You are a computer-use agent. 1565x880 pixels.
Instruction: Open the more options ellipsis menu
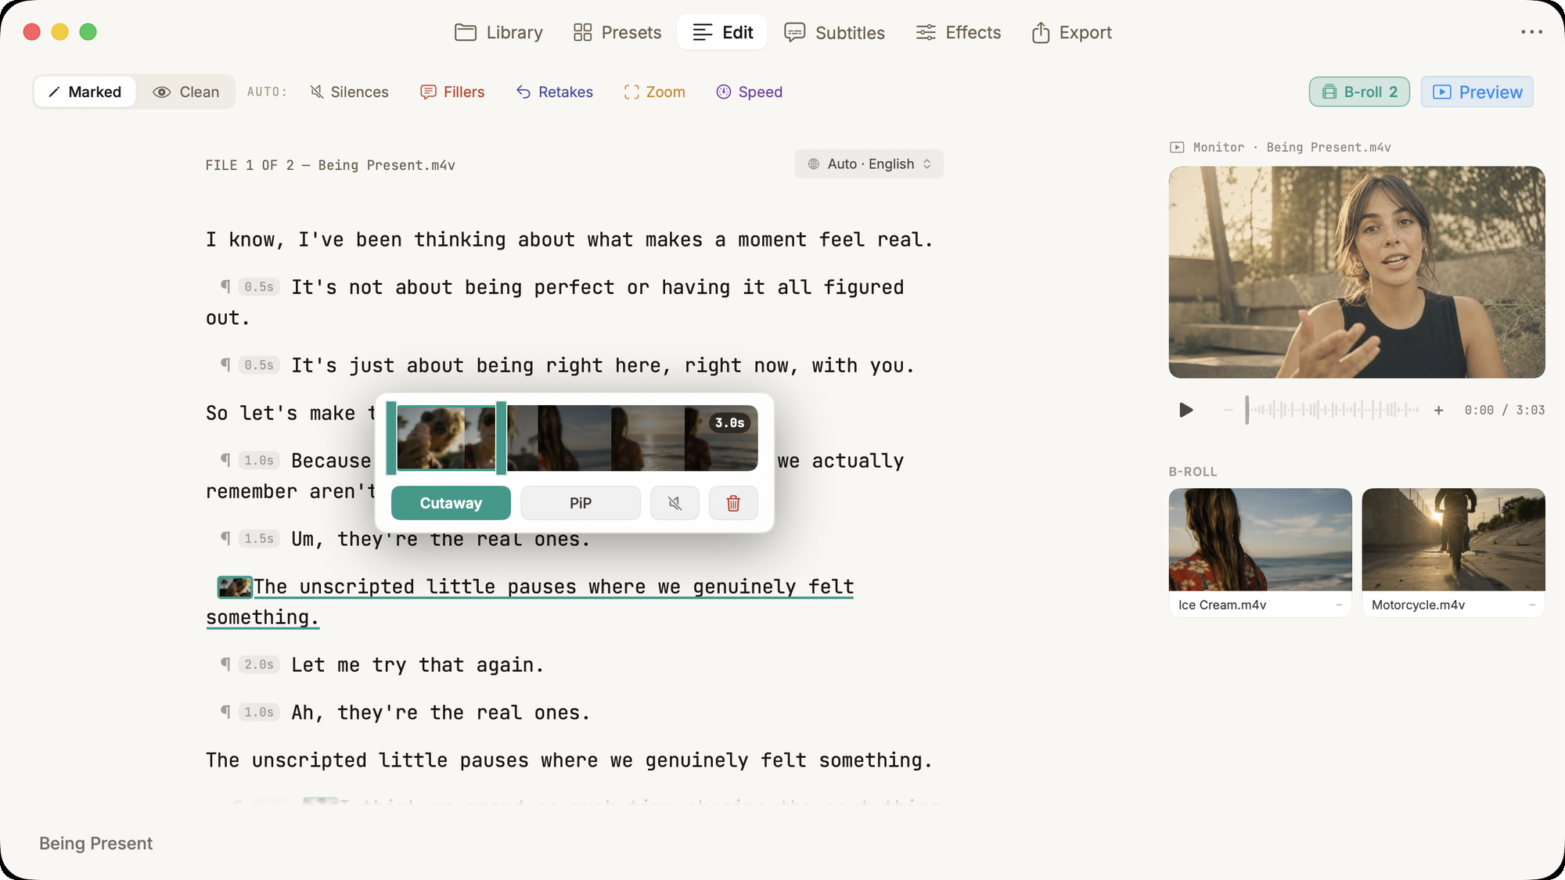1531,32
